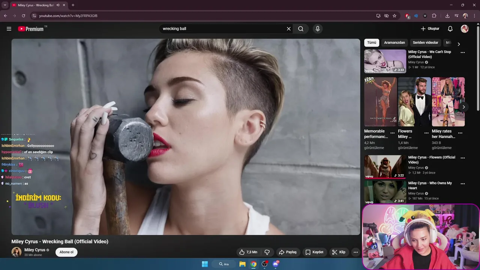Close the Miley Cyrus Wrecking Ball tab
Screen dimensions: 480x270
tap(64, 5)
